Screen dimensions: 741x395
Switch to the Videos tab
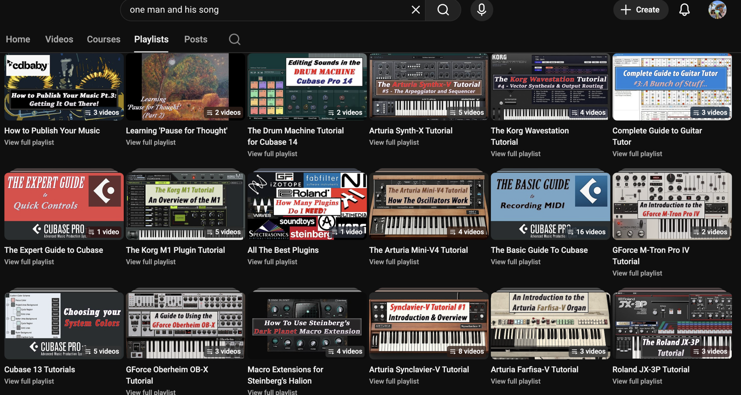tap(59, 39)
